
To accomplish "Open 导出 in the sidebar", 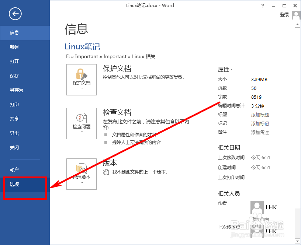I will click(x=25, y=133).
